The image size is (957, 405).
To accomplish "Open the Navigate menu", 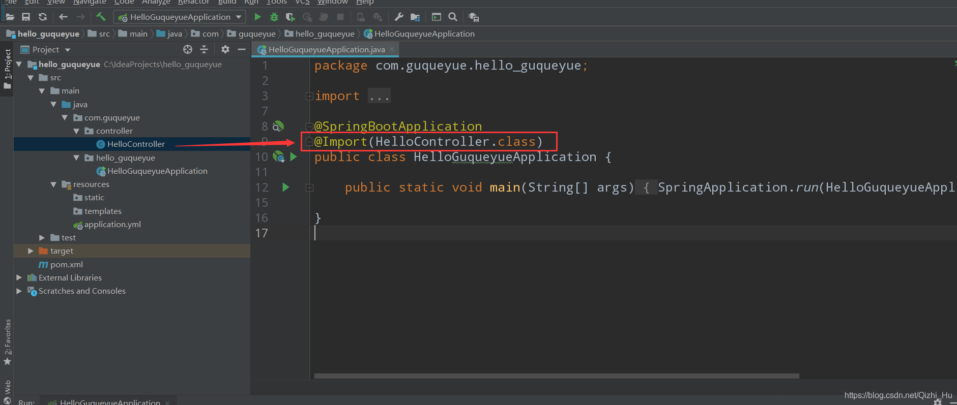I will click(x=90, y=2).
